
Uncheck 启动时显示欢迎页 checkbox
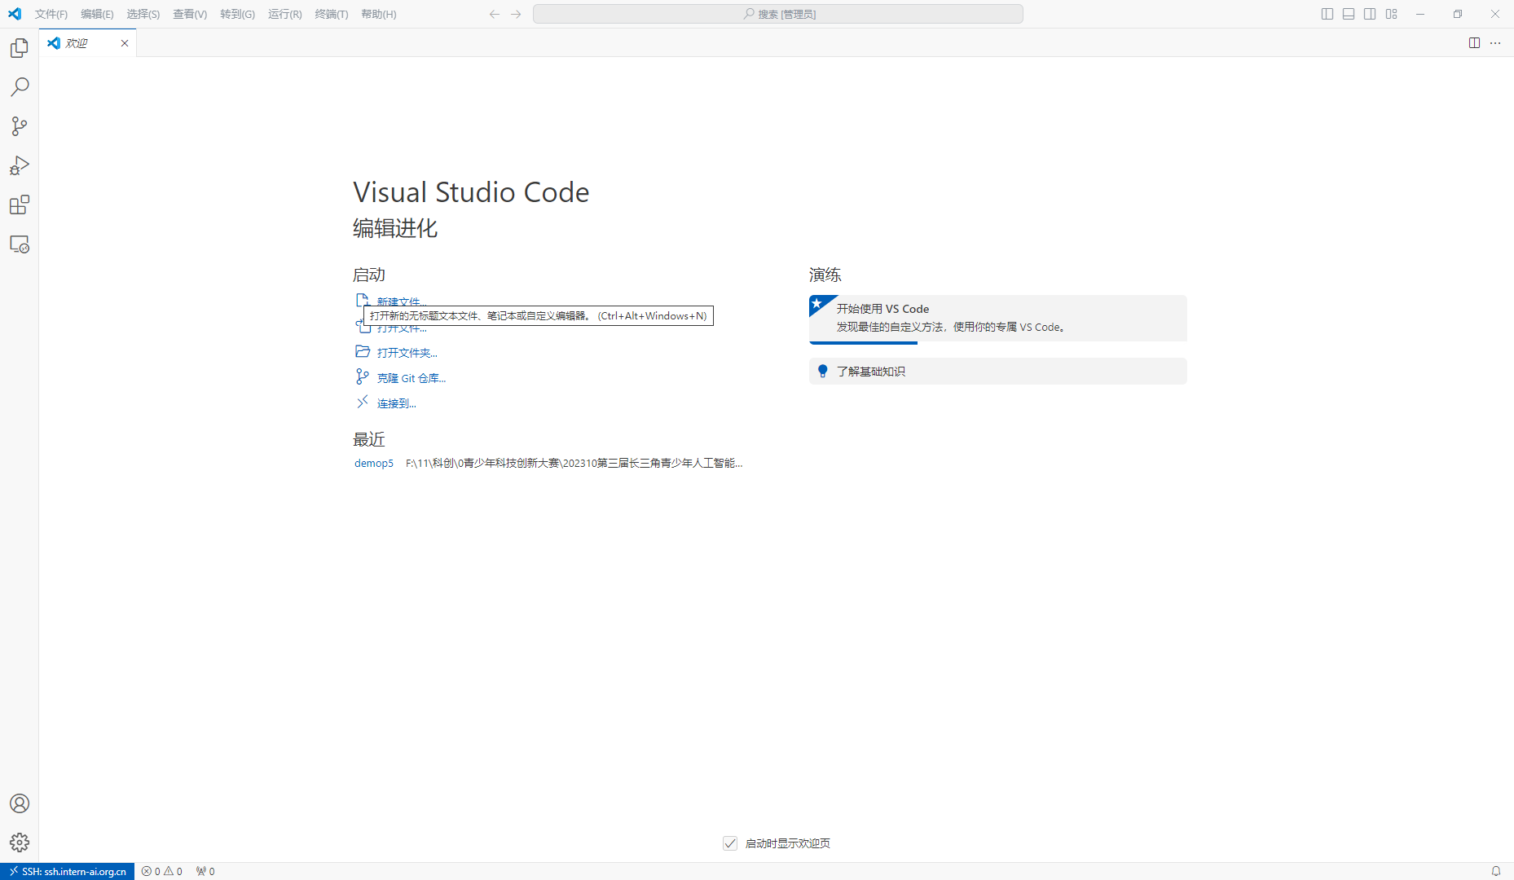[730, 843]
